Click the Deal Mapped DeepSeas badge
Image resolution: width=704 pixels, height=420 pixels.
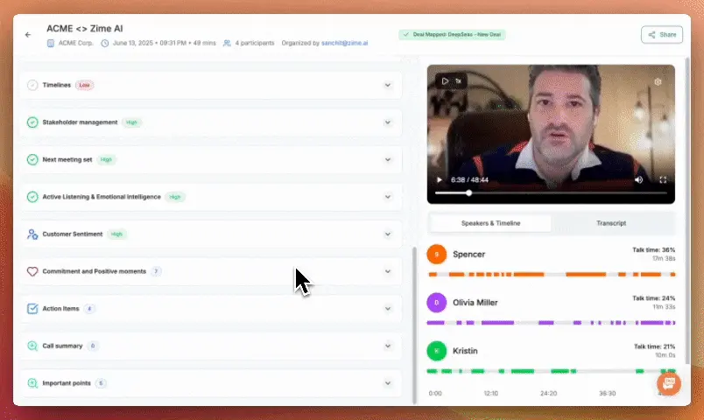pyautogui.click(x=452, y=34)
